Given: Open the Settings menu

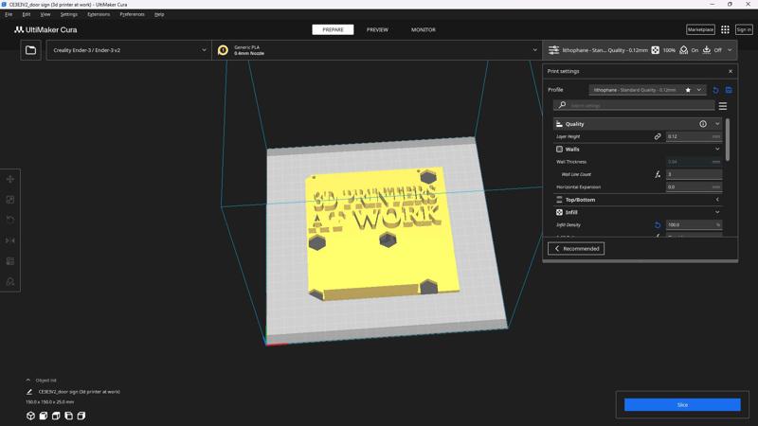Looking at the screenshot, I should [x=68, y=14].
